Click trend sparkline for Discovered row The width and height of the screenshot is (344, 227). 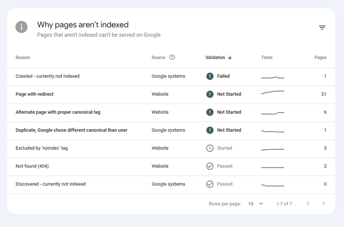273,185
